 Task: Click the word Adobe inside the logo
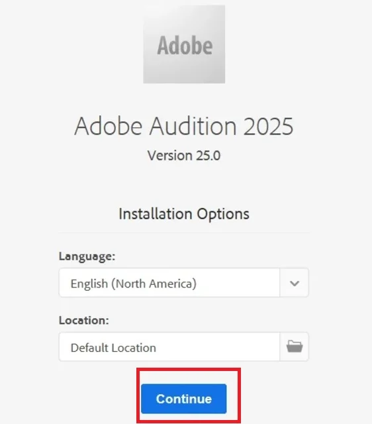pyautogui.click(x=185, y=46)
